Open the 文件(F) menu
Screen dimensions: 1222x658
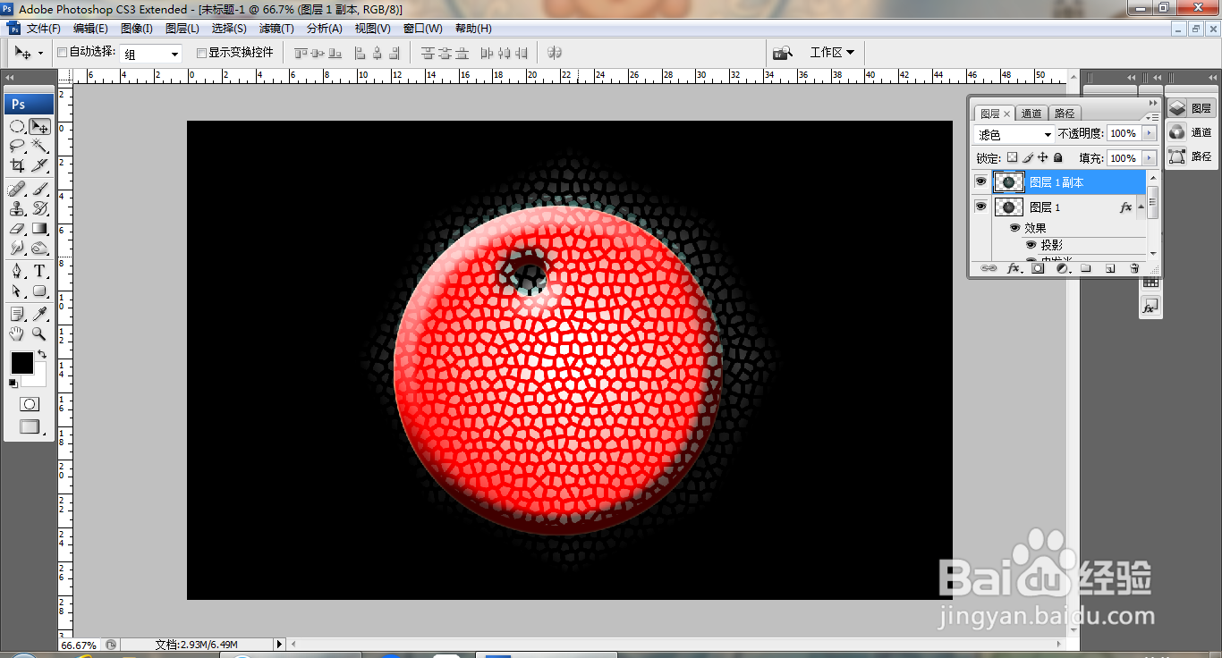43,29
